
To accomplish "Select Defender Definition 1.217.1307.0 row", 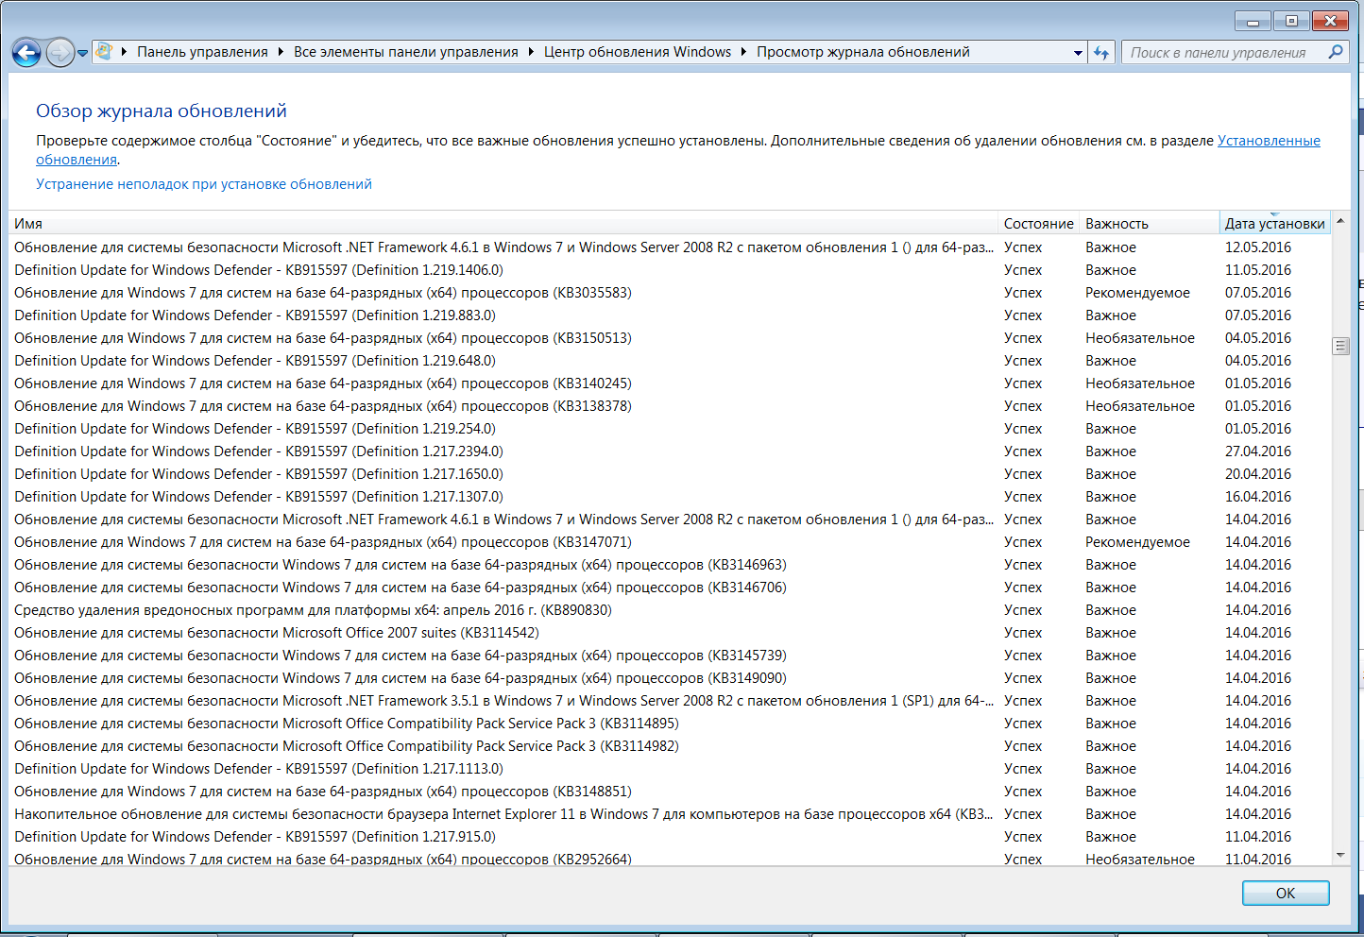I will coord(670,497).
